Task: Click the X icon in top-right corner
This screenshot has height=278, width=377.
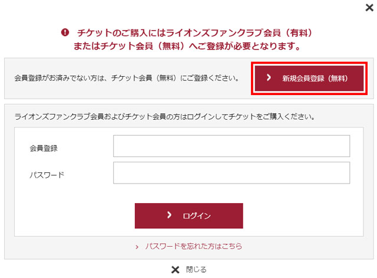Action: (x=368, y=8)
